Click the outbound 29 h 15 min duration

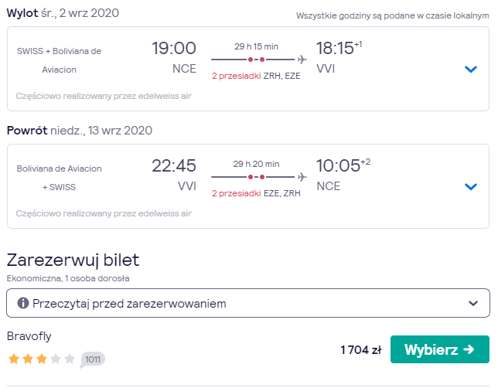pyautogui.click(x=256, y=46)
